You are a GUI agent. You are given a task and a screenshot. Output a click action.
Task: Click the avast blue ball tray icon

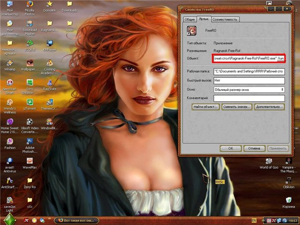(285, 221)
